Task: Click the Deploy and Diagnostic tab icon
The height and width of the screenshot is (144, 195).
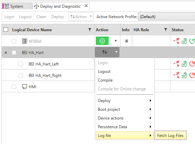Action: pos(36,6)
